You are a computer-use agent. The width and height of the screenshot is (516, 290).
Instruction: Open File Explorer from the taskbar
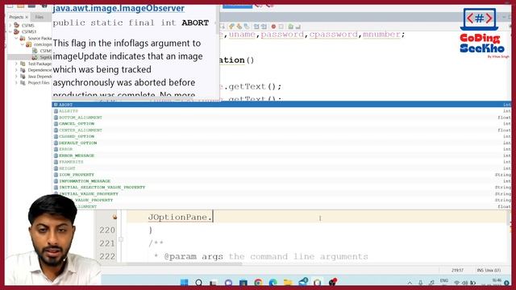click(288, 282)
